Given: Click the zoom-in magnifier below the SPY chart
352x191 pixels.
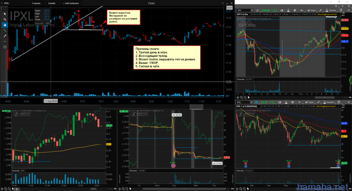Looking at the screenshot, I should (x=241, y=98).
